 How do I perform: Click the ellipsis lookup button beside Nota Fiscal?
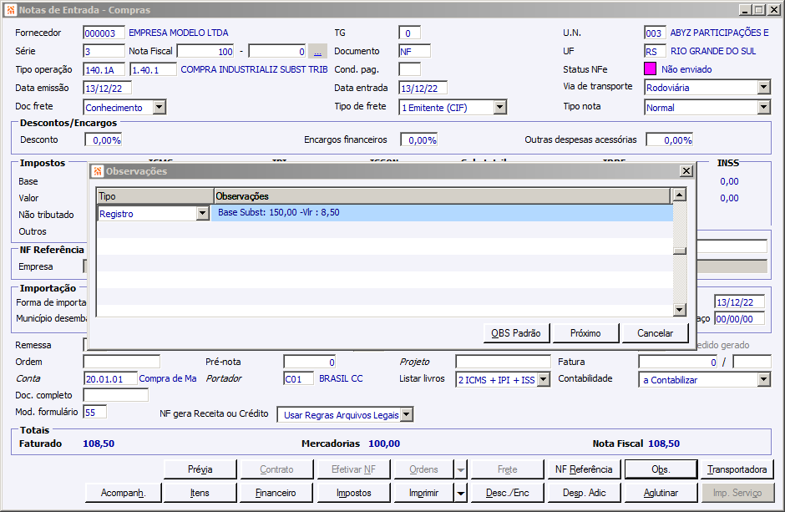tap(317, 52)
